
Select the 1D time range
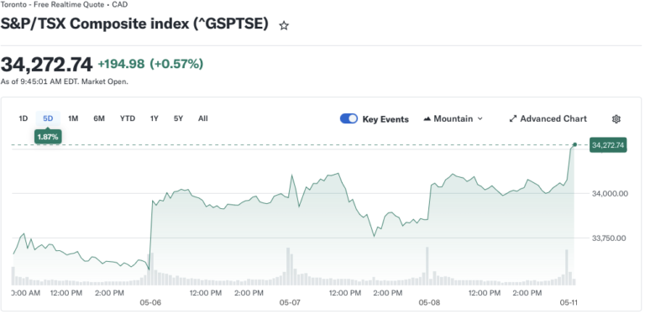(x=23, y=118)
